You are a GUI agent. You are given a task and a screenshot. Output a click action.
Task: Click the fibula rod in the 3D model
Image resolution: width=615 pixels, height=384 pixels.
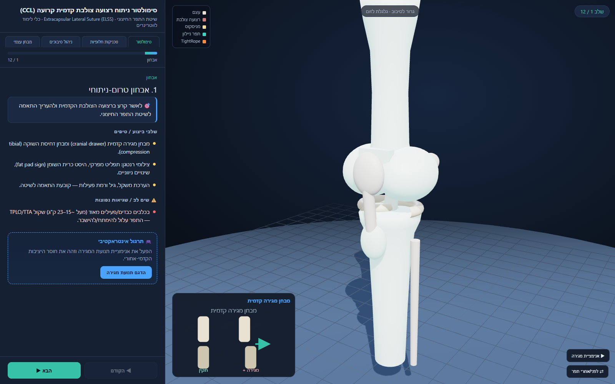coord(414,302)
